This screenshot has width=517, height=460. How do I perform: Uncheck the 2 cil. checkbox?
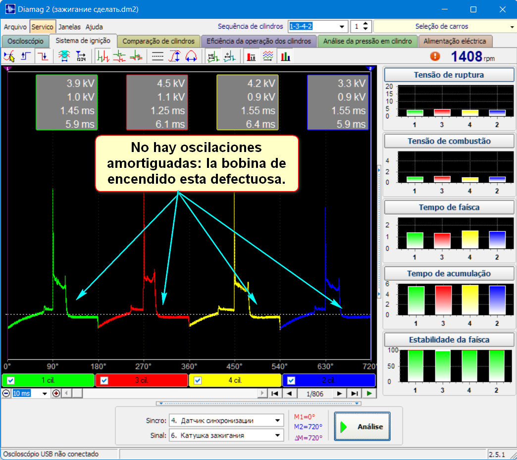[x=291, y=380]
